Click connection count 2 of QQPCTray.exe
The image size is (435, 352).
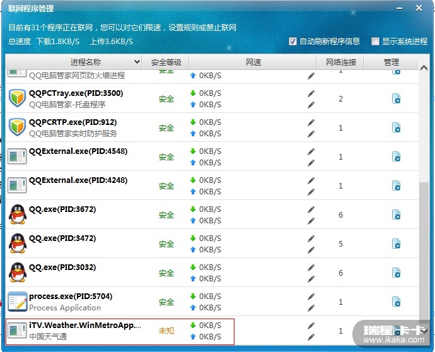(x=340, y=99)
